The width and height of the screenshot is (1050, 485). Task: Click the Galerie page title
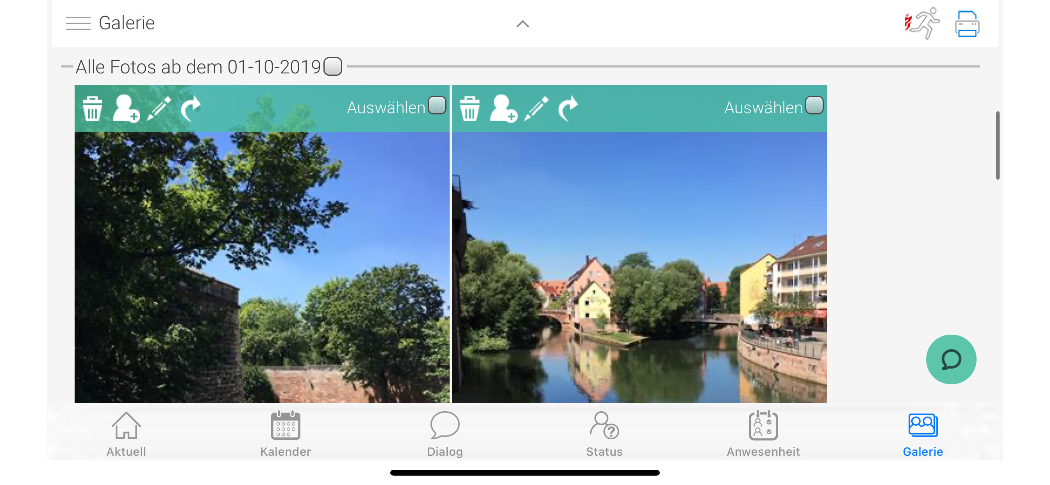point(127,23)
